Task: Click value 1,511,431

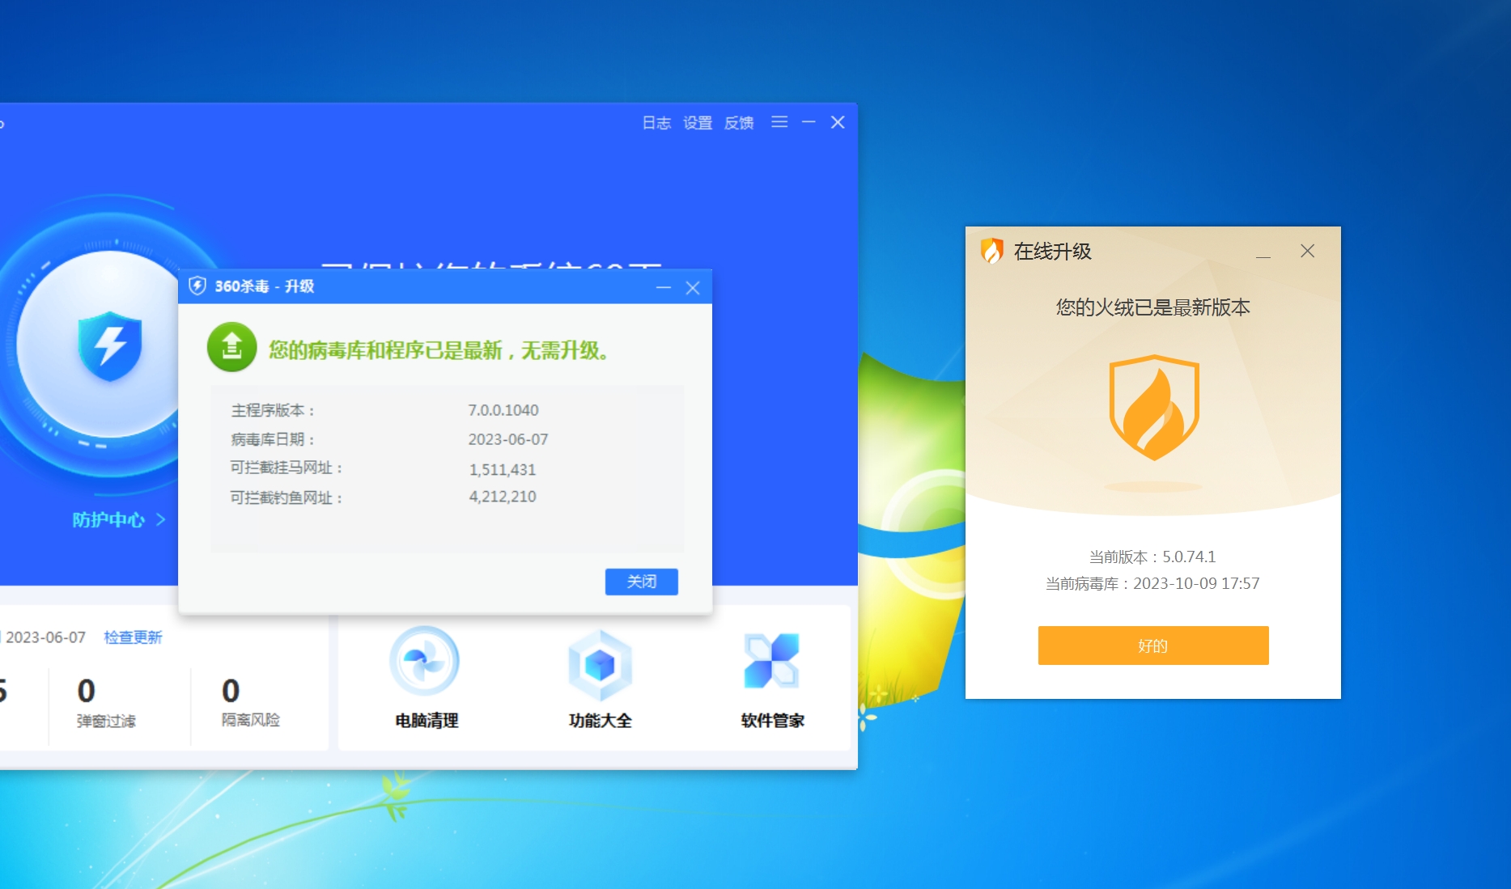Action: click(503, 469)
